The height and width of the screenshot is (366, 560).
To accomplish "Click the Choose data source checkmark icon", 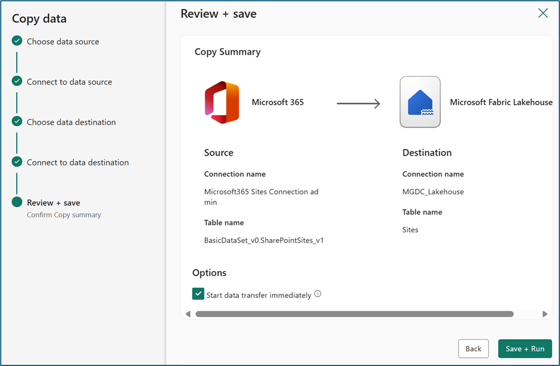I will pyautogui.click(x=17, y=41).
